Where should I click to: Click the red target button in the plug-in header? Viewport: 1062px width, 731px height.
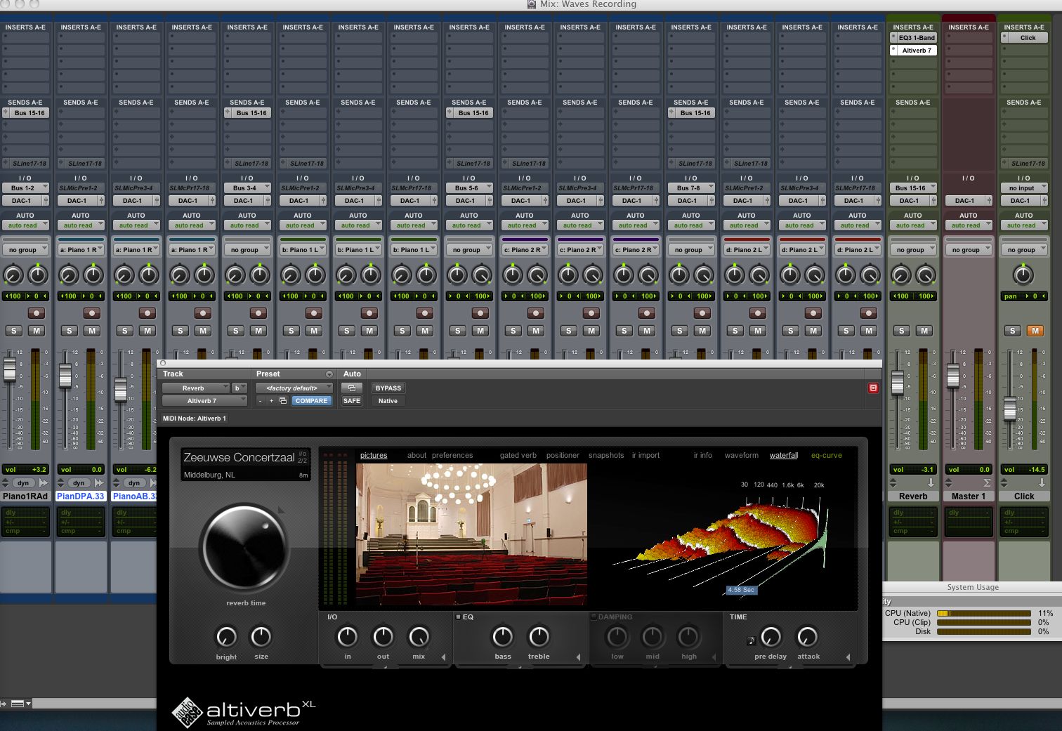(873, 388)
